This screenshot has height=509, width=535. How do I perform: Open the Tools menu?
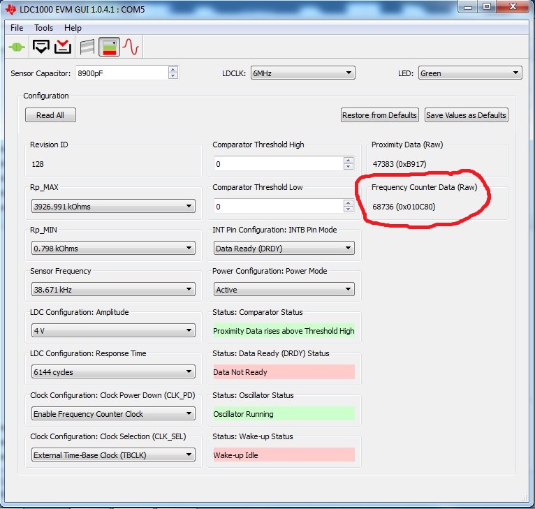44,28
